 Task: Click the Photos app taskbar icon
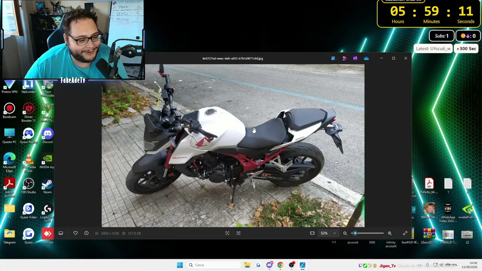pos(302,265)
